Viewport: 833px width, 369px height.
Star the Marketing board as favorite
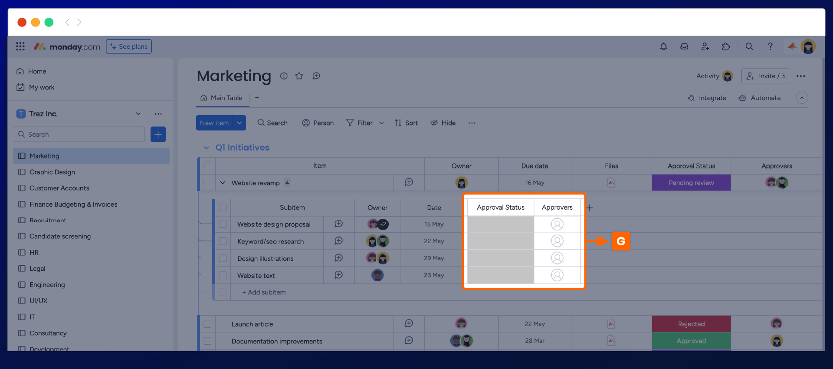coord(299,76)
